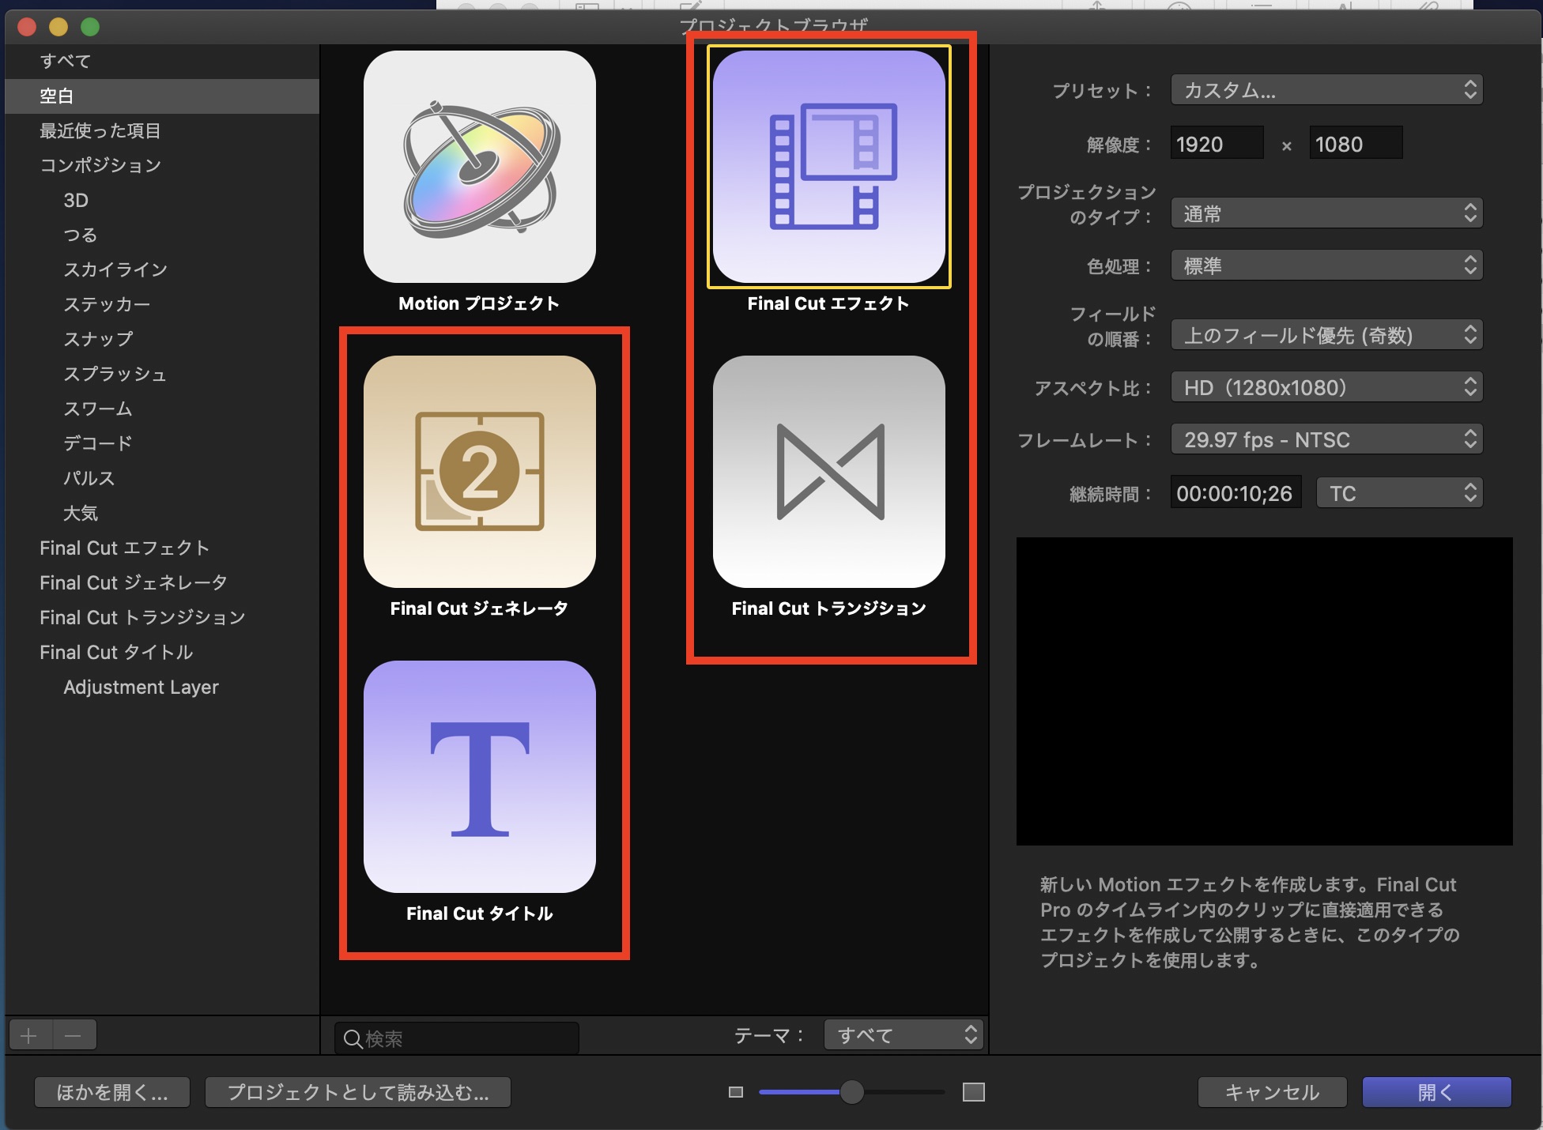The image size is (1543, 1130).
Task: Choose the Final Cut ジェネレータ icon
Action: (x=479, y=472)
